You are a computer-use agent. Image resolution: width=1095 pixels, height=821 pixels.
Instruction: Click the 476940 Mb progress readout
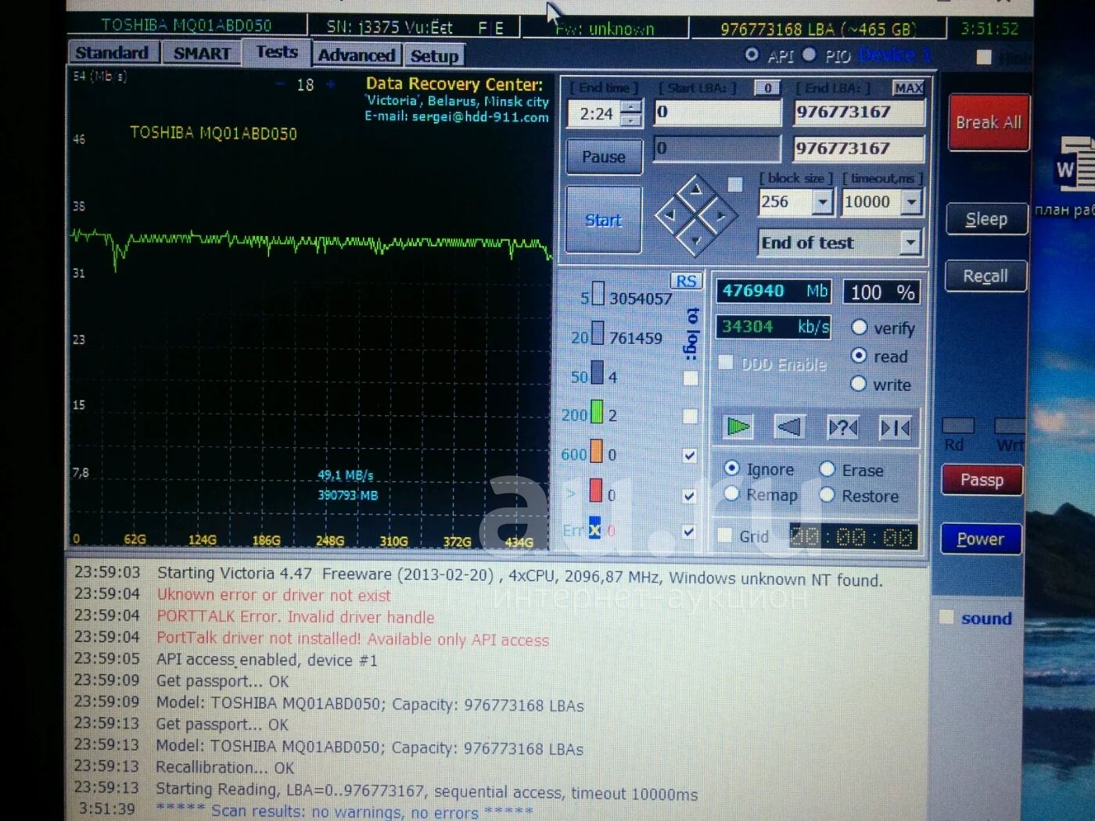(x=774, y=292)
